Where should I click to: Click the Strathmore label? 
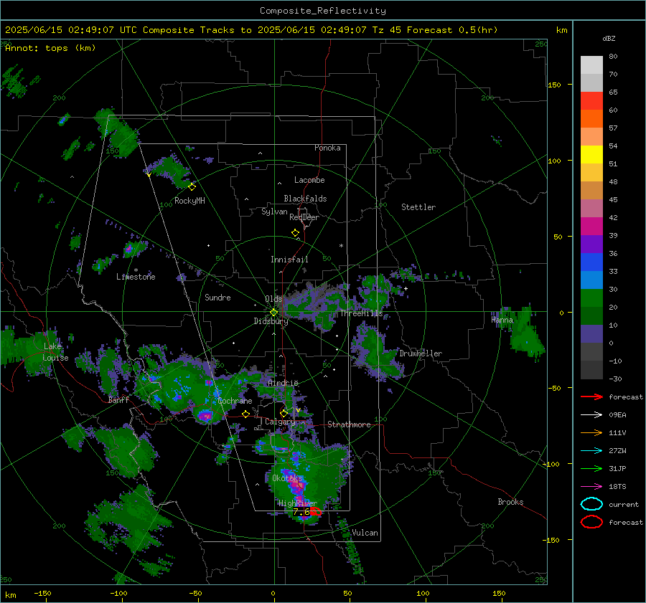[349, 424]
